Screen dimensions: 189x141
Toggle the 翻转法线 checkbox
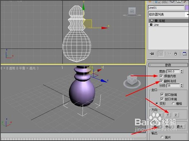coord(161,81)
